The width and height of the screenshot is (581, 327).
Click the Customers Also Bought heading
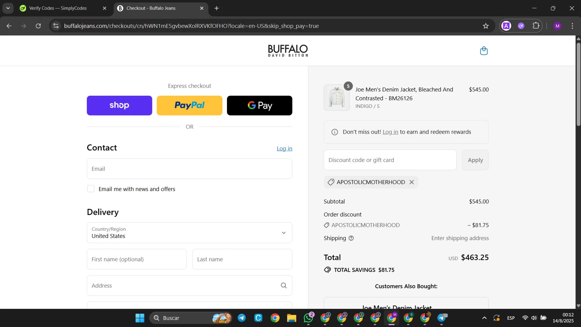tap(406, 286)
